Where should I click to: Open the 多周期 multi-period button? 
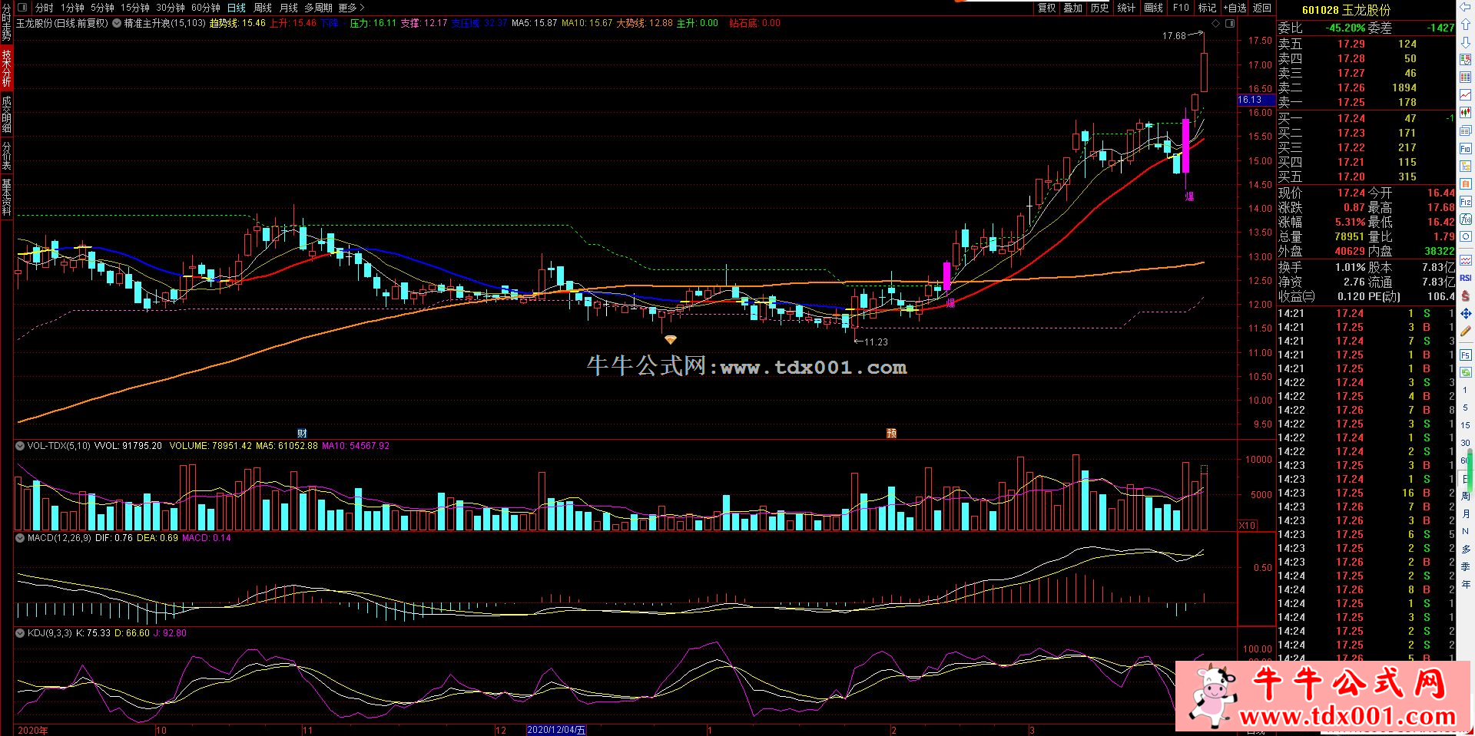pyautogui.click(x=318, y=8)
